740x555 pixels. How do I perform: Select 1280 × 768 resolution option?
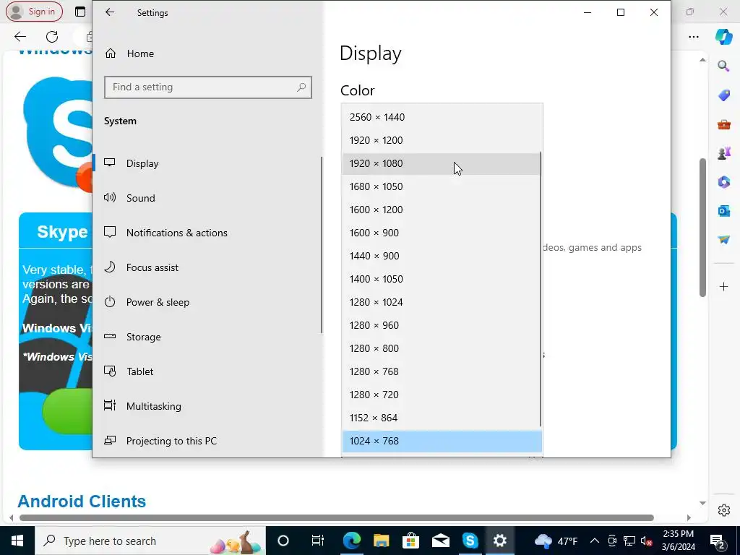(x=442, y=371)
